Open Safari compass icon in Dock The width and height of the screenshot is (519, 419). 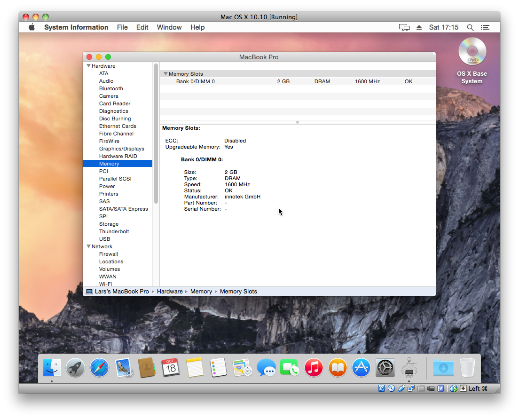pyautogui.click(x=99, y=368)
